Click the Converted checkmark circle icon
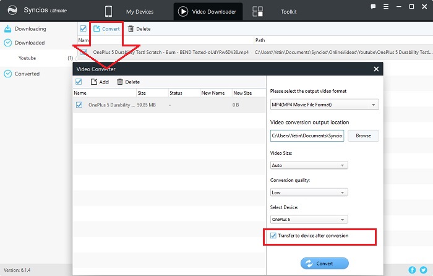This screenshot has width=433, height=276. (7, 74)
